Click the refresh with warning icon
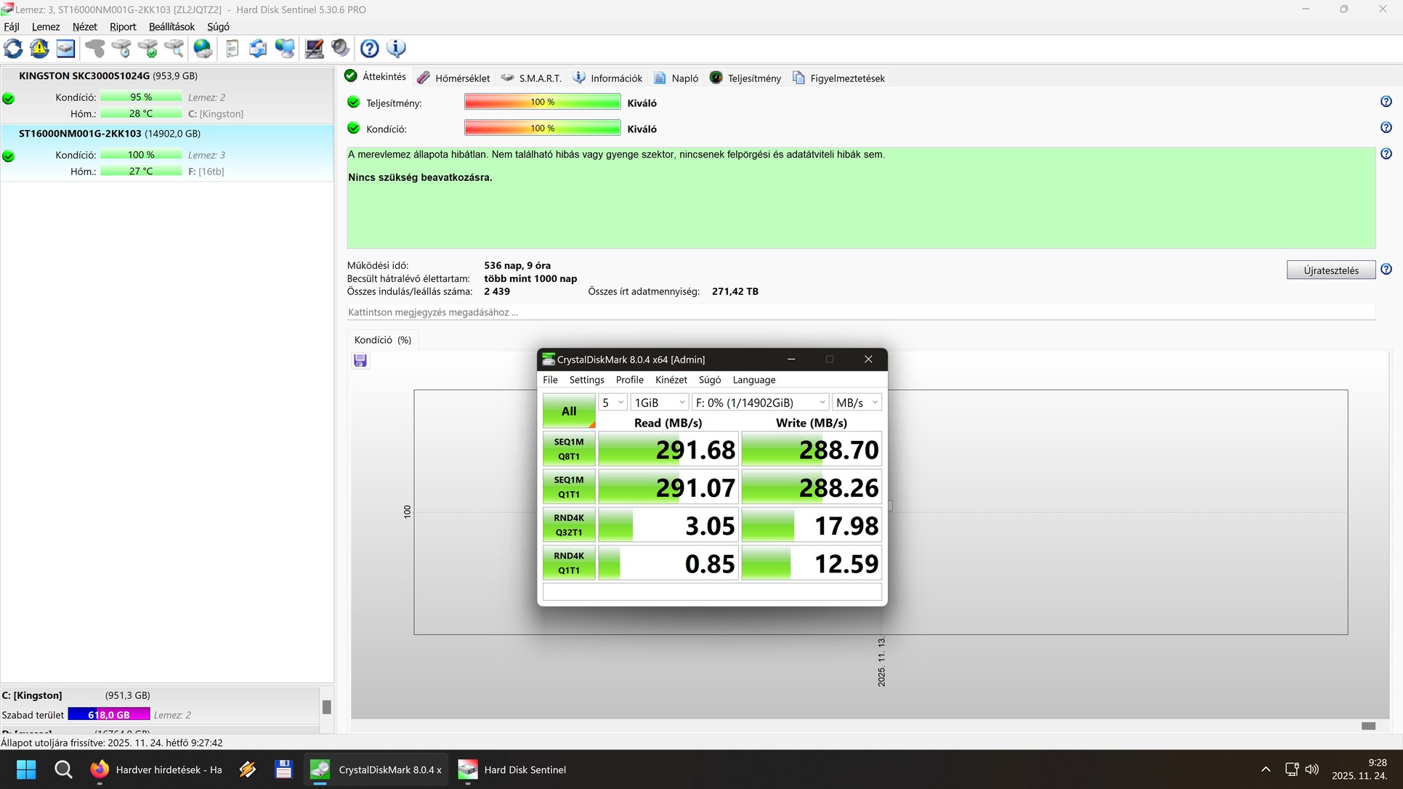 pyautogui.click(x=39, y=49)
